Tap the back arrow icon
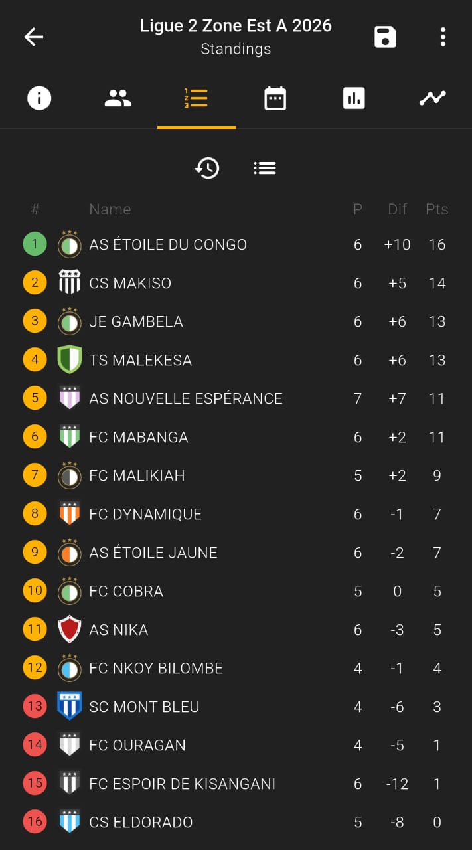This screenshot has height=850, width=472. 33,37
